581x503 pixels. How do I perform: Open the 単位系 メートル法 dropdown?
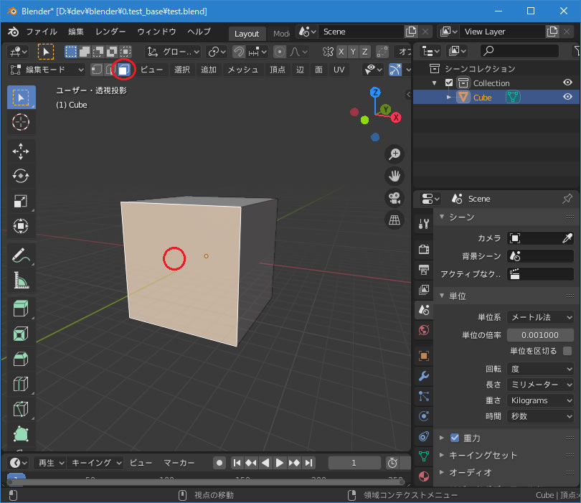point(540,317)
